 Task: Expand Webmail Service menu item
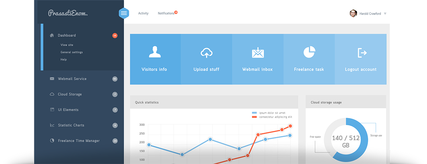click(72, 79)
